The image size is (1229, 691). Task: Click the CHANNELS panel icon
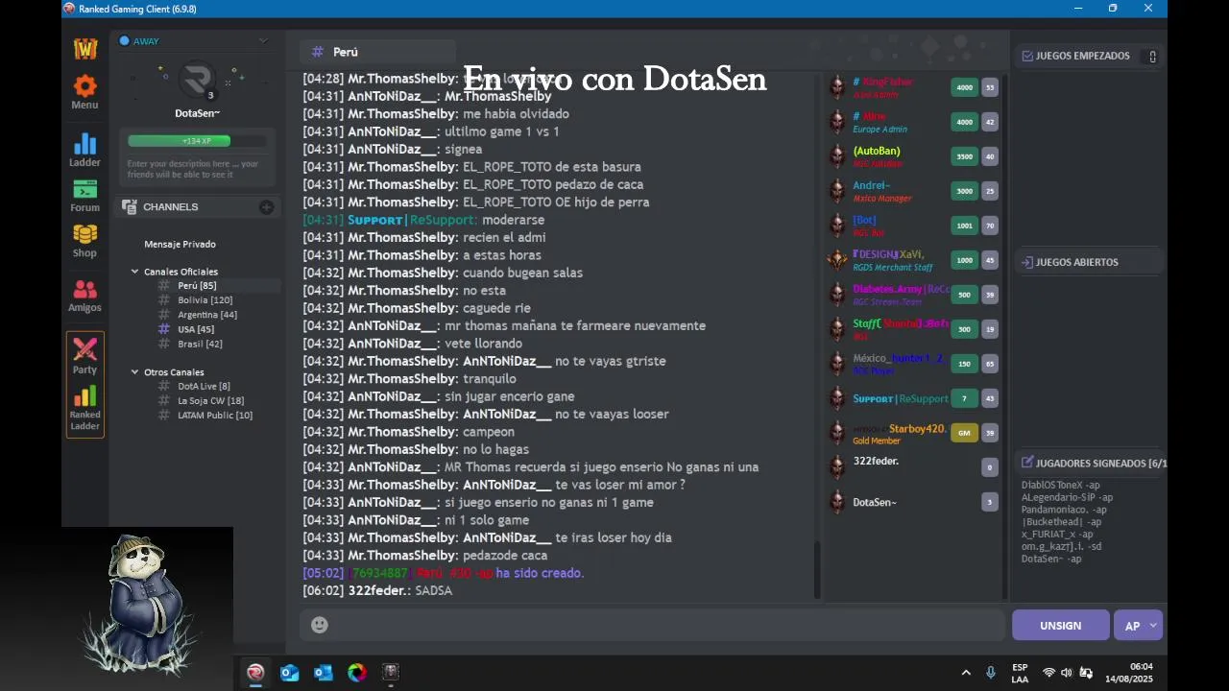click(x=129, y=206)
